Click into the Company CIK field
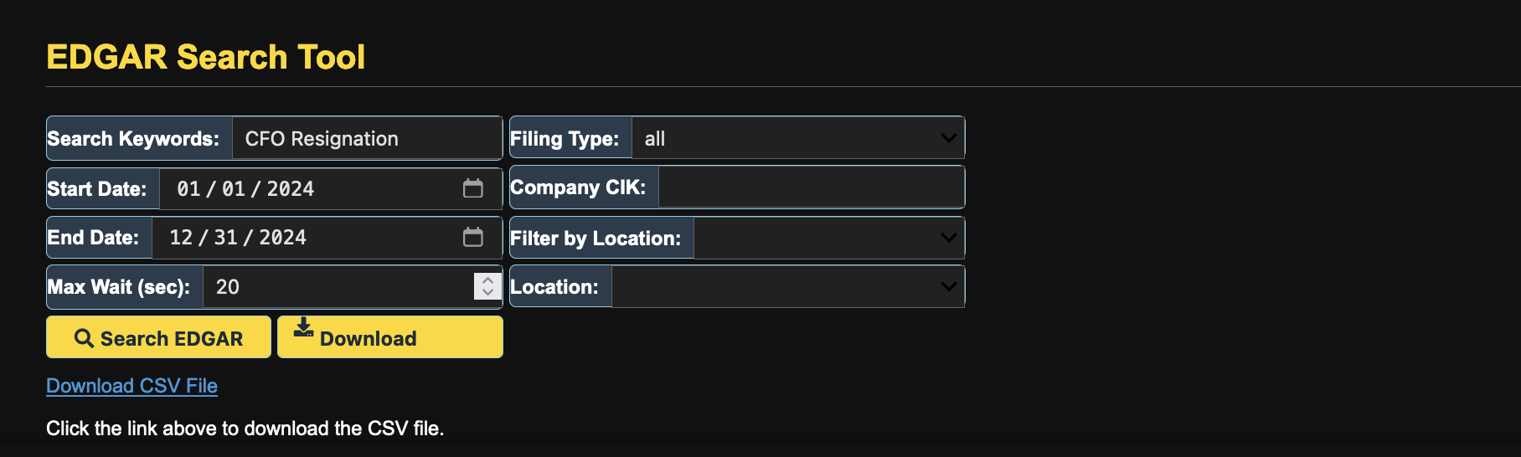This screenshot has width=1521, height=457. tap(810, 187)
